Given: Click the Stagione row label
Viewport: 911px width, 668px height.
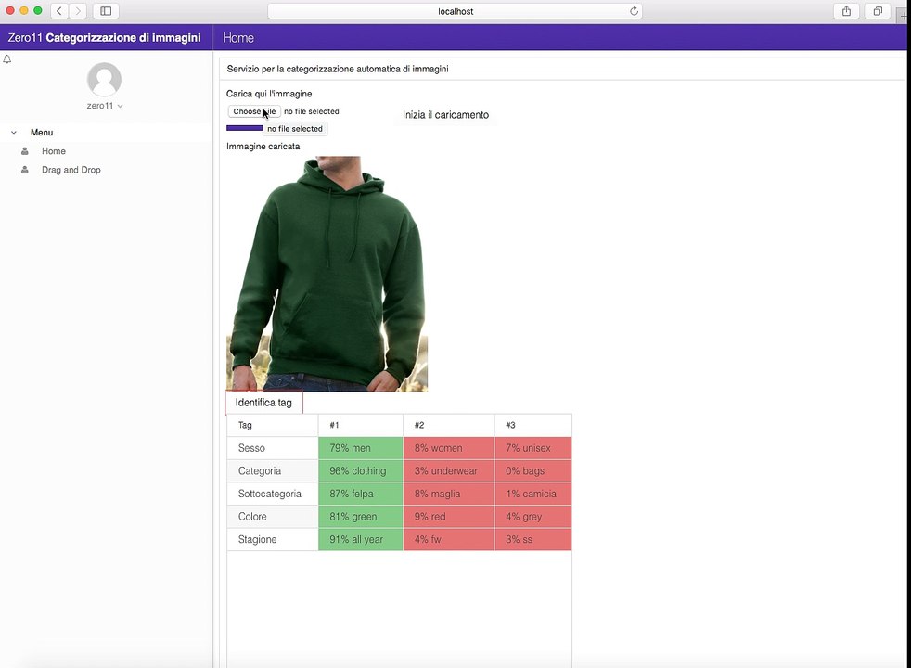Looking at the screenshot, I should 257,539.
